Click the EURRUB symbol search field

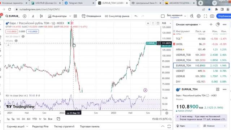pyautogui.click(x=13, y=16)
